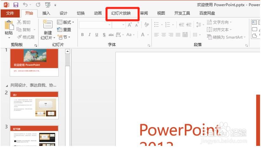Click the Save icon in quick access toolbar
261x150 pixels.
click(16, 5)
